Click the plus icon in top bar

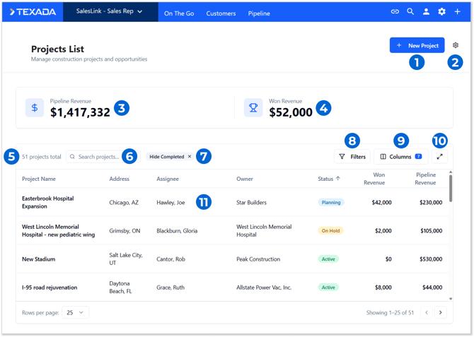coord(457,12)
